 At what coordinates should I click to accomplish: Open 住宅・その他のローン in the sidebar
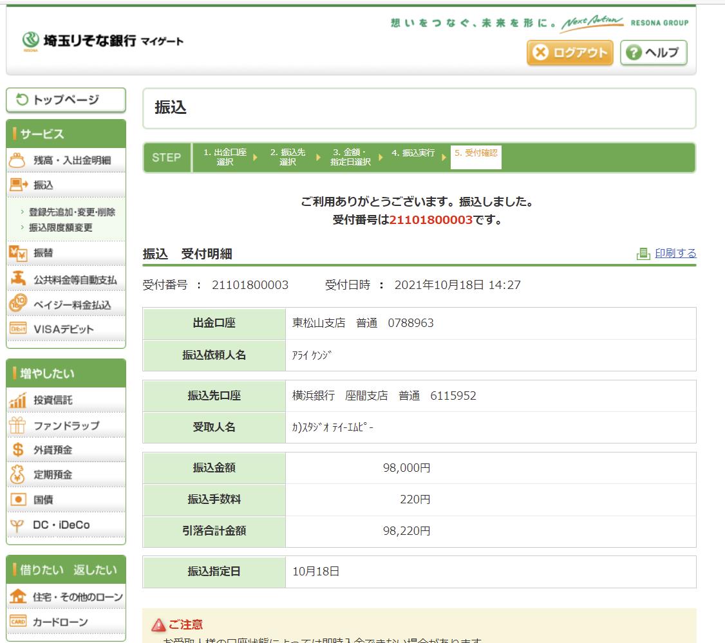click(x=78, y=597)
